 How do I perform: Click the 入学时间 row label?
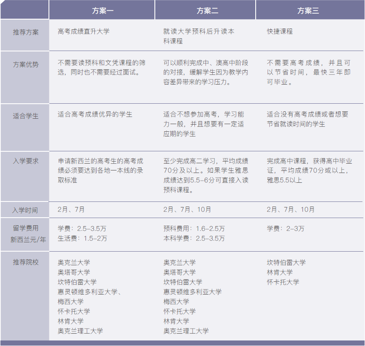tap(25, 210)
